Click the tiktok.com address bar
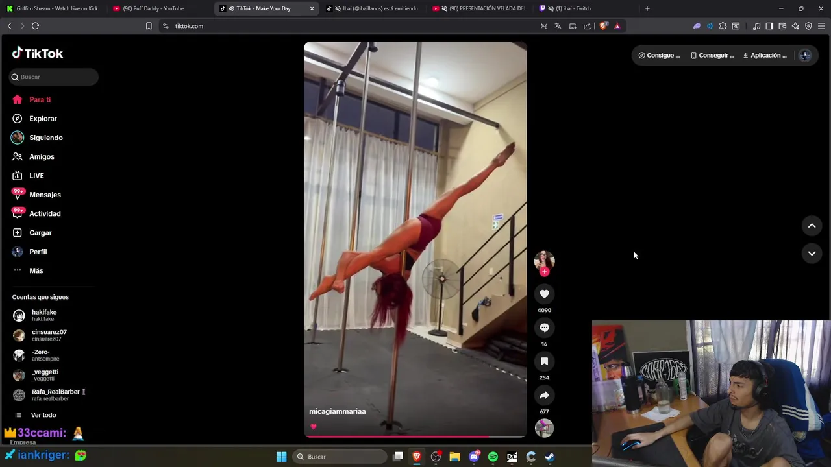 (x=351, y=26)
